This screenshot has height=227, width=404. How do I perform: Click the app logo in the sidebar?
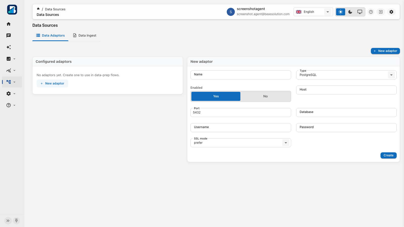pyautogui.click(x=12, y=10)
